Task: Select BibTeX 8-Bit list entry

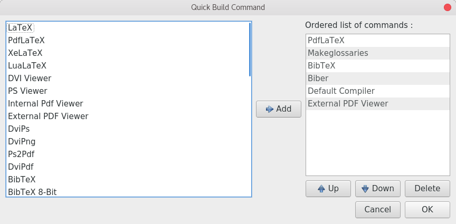Action: click(x=128, y=192)
